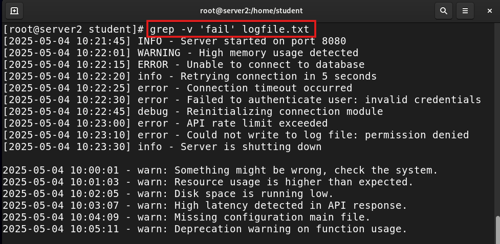This screenshot has height=244, width=500.
Task: Click the 'High memory usage detected' warning line
Action: click(181, 53)
